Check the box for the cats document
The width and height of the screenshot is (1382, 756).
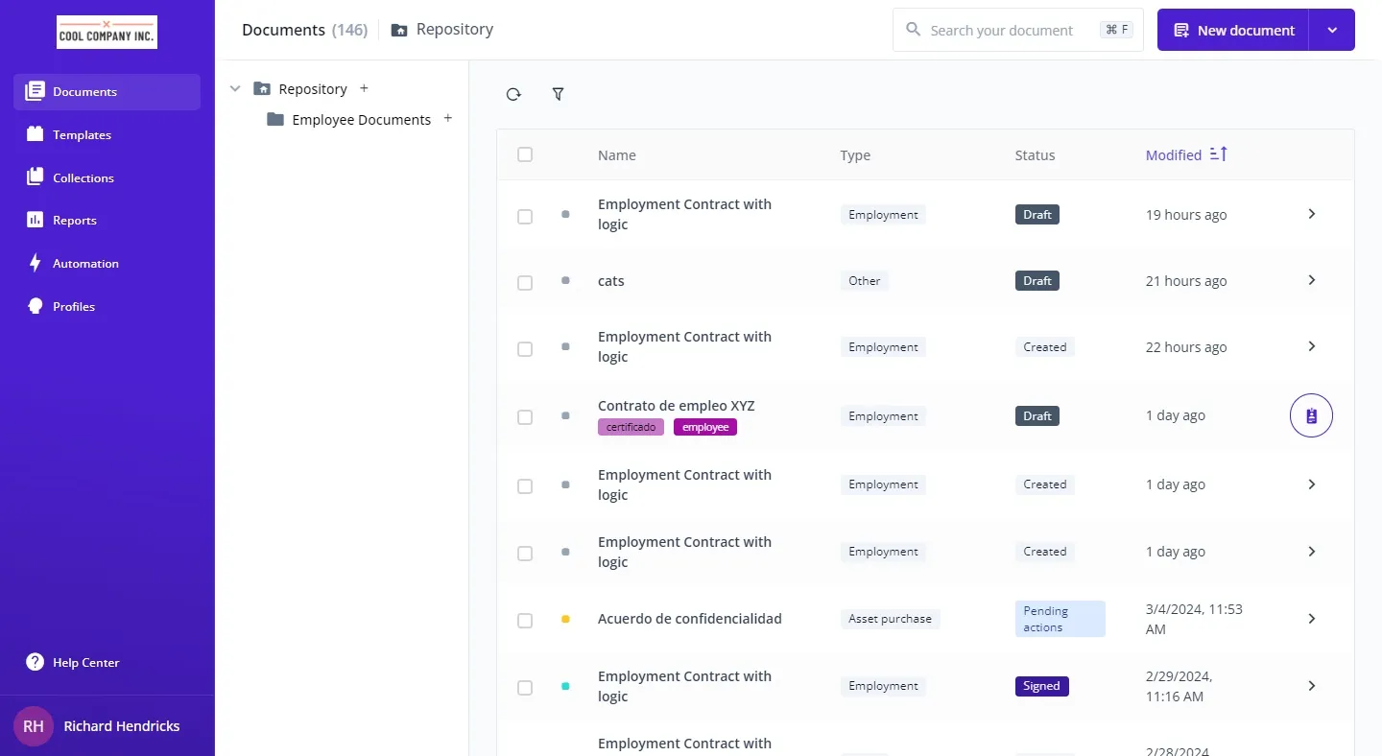[525, 282]
